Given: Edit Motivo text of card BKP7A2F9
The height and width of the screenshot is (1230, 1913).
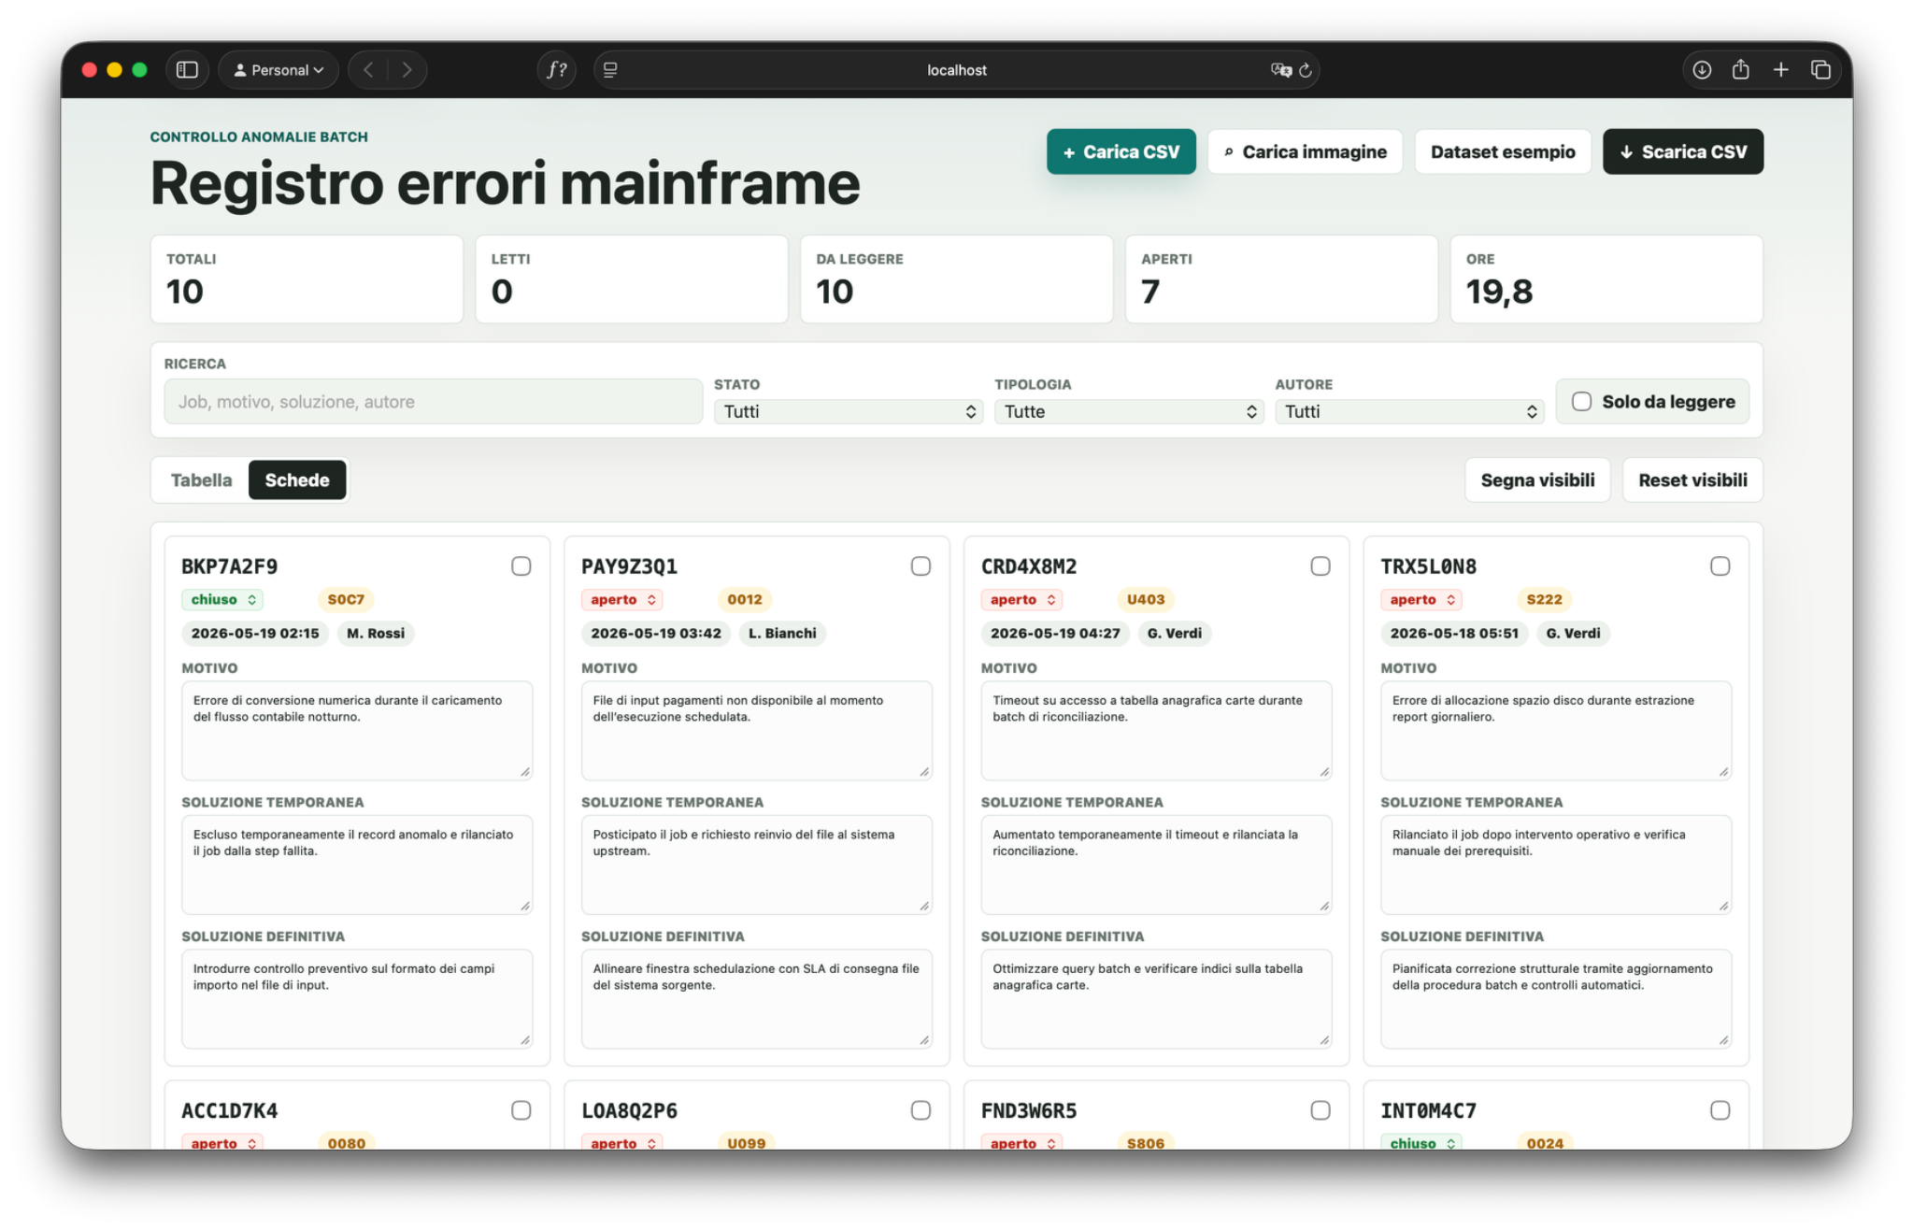Looking at the screenshot, I should [x=357, y=731].
